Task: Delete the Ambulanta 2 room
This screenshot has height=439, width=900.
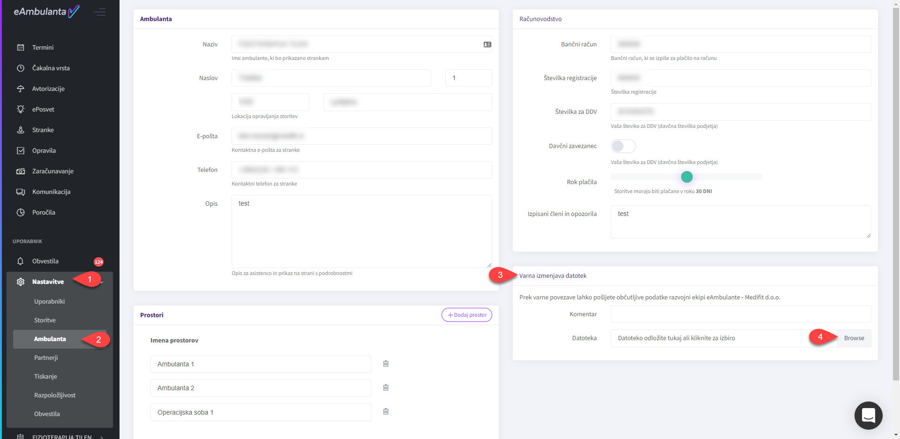Action: [386, 387]
